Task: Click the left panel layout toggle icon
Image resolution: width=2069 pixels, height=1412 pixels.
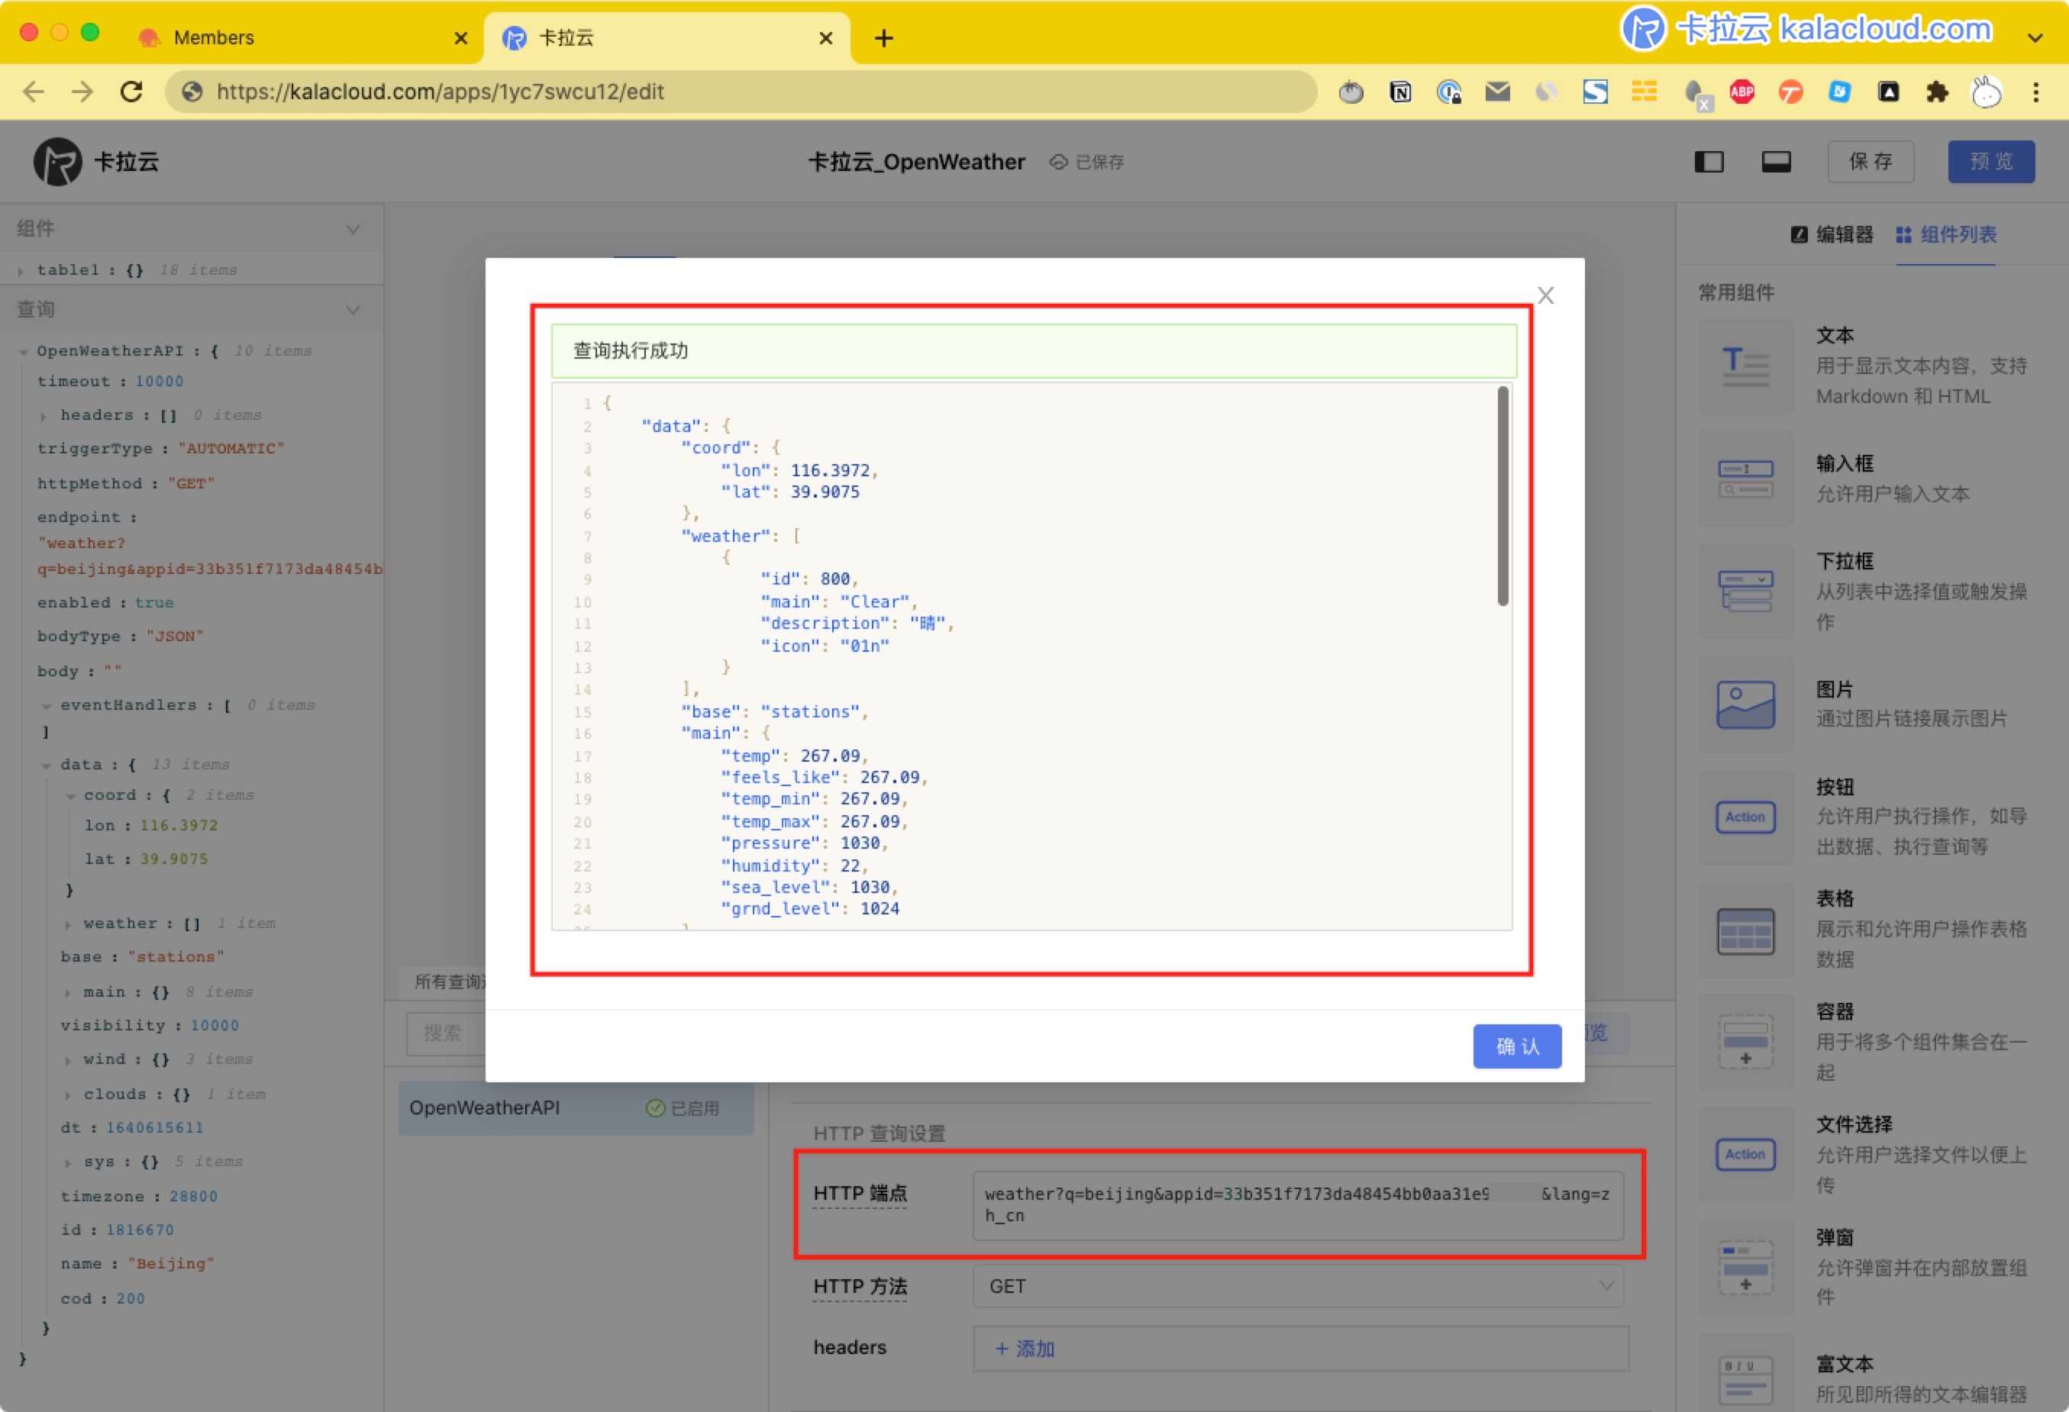Action: point(1708,162)
